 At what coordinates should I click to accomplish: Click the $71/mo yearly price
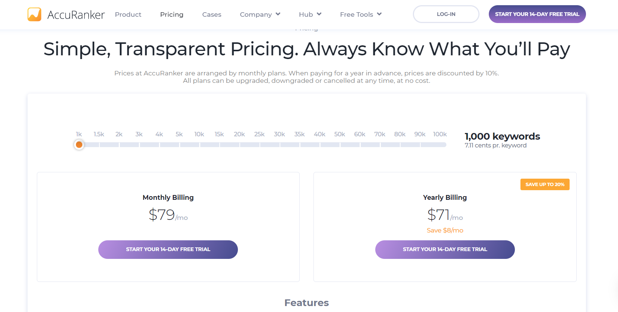pyautogui.click(x=445, y=215)
